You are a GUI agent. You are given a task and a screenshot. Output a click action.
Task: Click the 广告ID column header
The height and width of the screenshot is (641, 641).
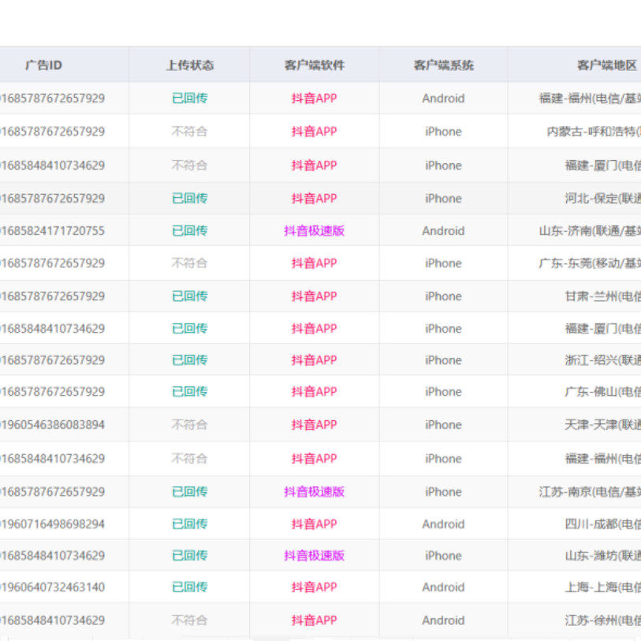43,65
